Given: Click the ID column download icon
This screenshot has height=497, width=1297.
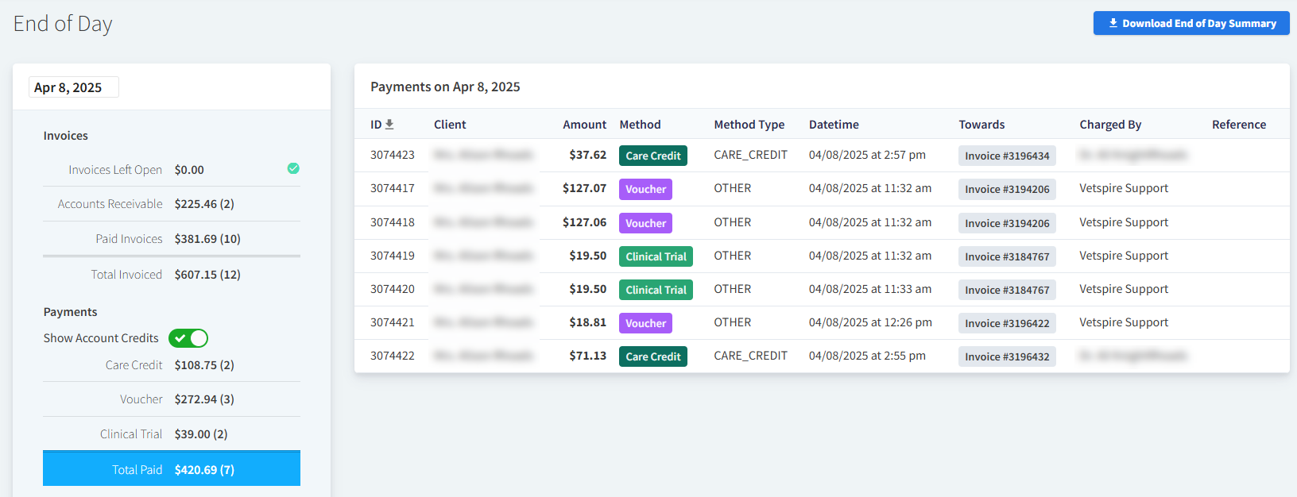Looking at the screenshot, I should tap(389, 125).
